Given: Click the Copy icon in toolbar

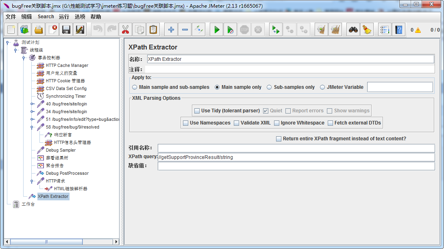Looking at the screenshot, I should pos(139,30).
